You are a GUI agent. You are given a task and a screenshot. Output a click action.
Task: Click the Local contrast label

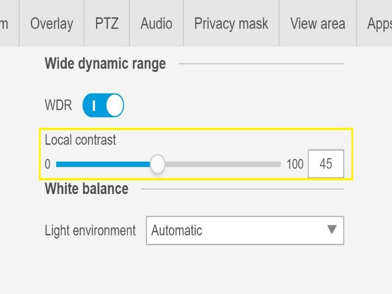[x=80, y=140]
